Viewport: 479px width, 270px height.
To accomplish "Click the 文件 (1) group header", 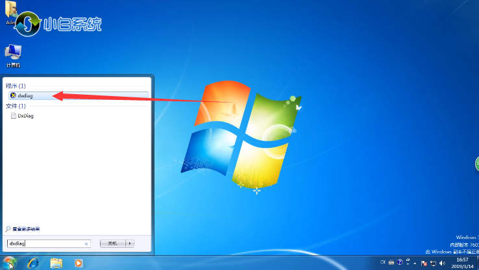I will (x=16, y=106).
